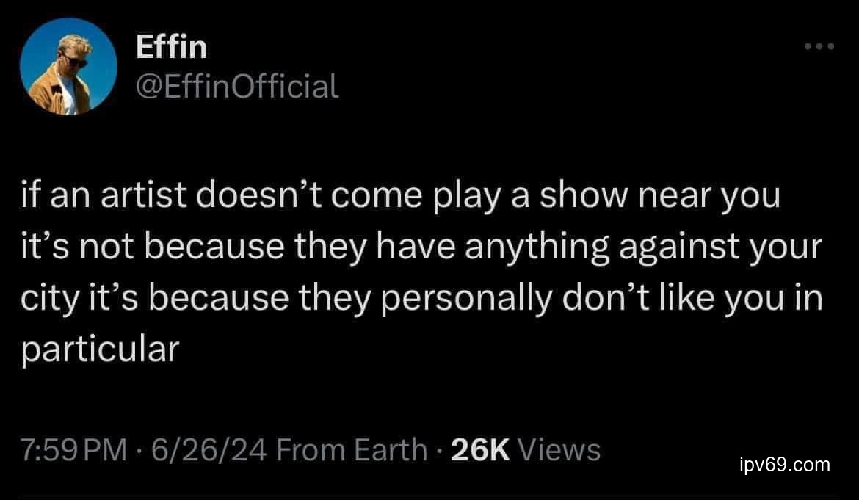Click the @EffinOfficial handle
859x500 pixels.
(237, 87)
